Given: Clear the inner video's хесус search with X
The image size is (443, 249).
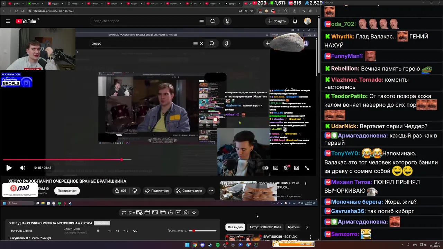Looking at the screenshot, I should click(x=201, y=43).
